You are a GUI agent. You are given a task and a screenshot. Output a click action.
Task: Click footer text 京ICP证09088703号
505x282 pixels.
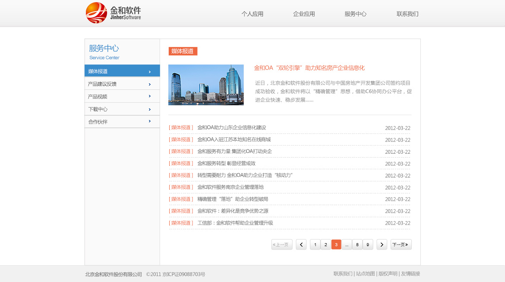pyautogui.click(x=183, y=274)
